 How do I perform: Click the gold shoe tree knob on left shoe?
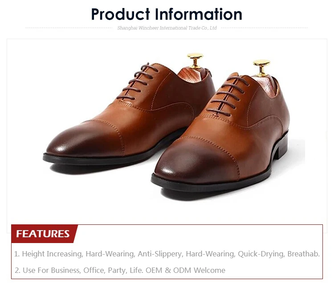(x=195, y=59)
